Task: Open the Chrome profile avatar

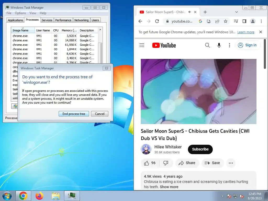Action: point(253,21)
